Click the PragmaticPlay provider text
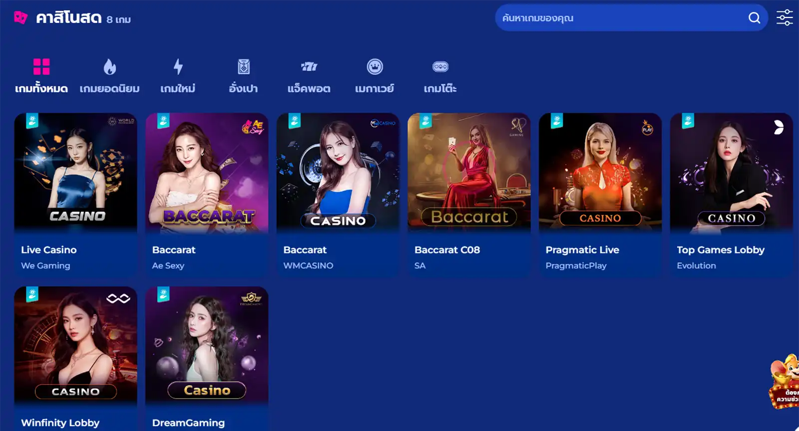 pos(576,266)
